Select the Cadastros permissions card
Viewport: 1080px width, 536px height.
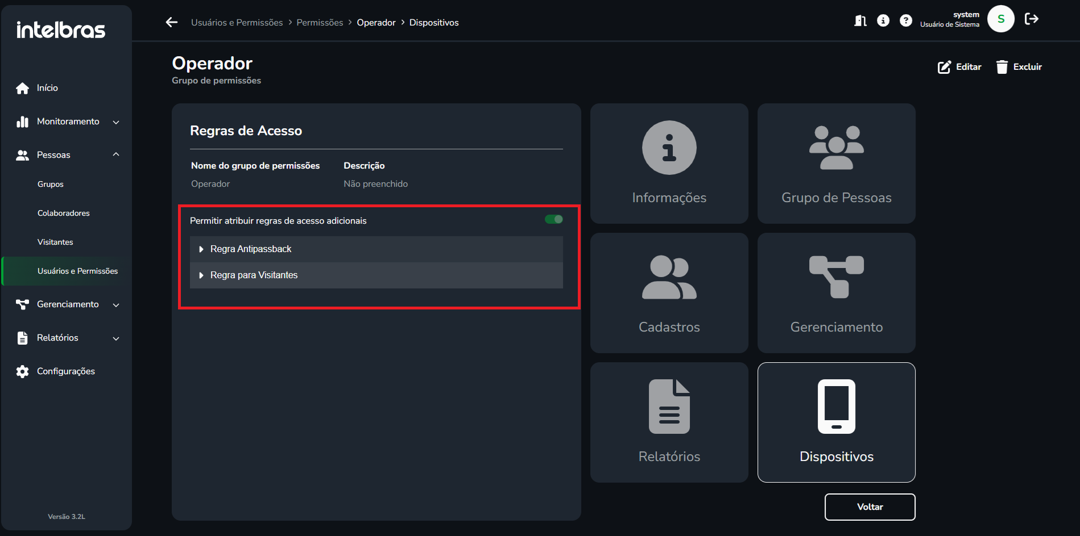[x=669, y=293]
